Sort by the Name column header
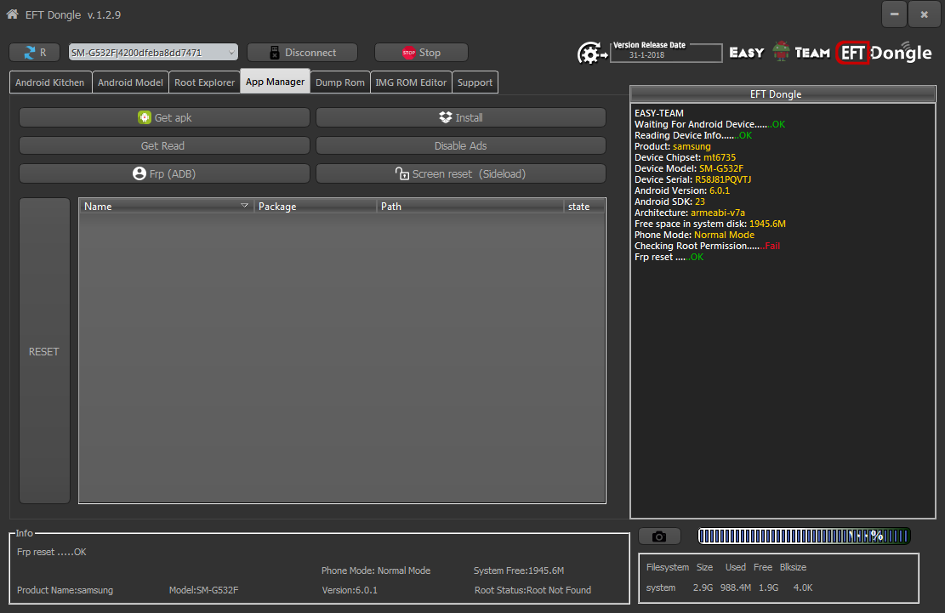The image size is (945, 613). pyautogui.click(x=167, y=207)
